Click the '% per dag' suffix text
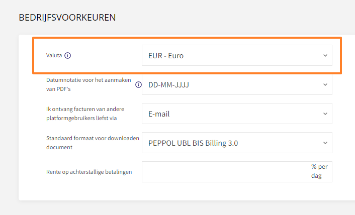This screenshot has width=355, height=215. [319, 171]
